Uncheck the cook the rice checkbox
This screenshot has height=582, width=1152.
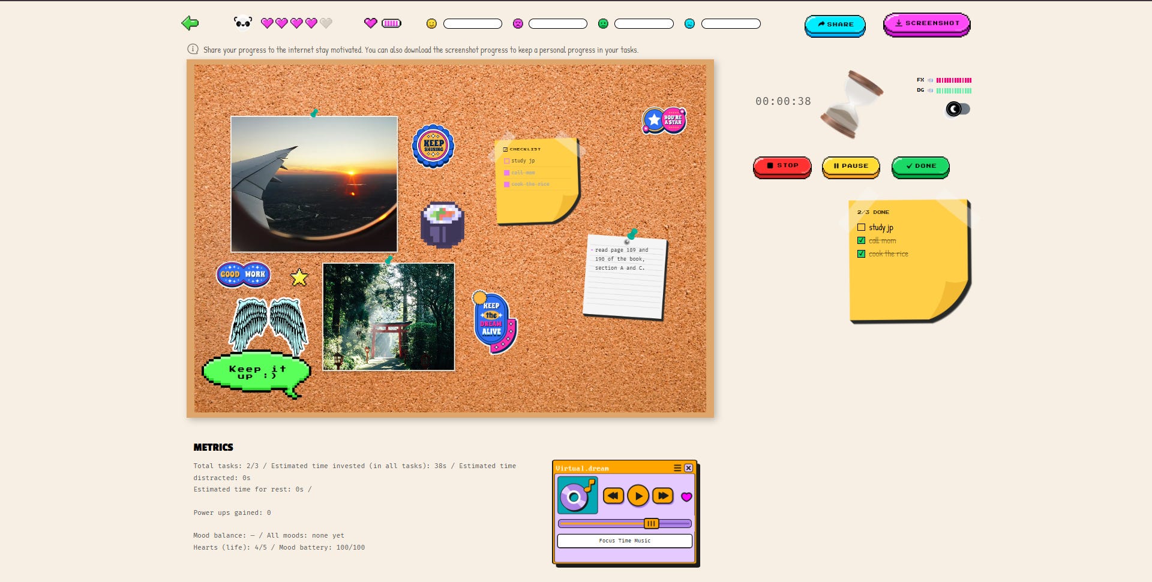point(861,254)
